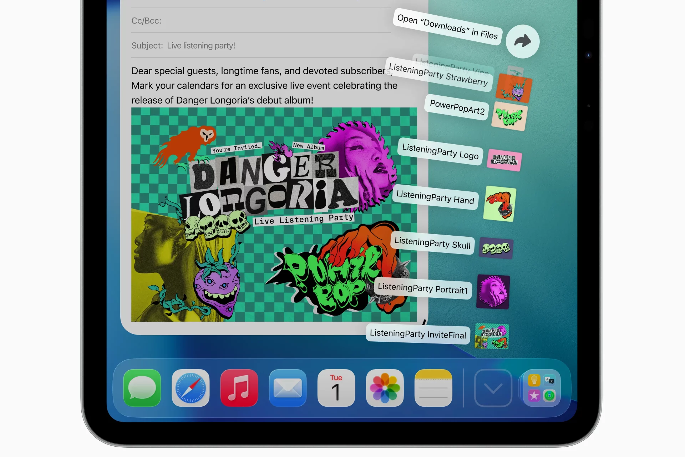Launch the Photos app
The image size is (685, 457).
pyautogui.click(x=385, y=388)
